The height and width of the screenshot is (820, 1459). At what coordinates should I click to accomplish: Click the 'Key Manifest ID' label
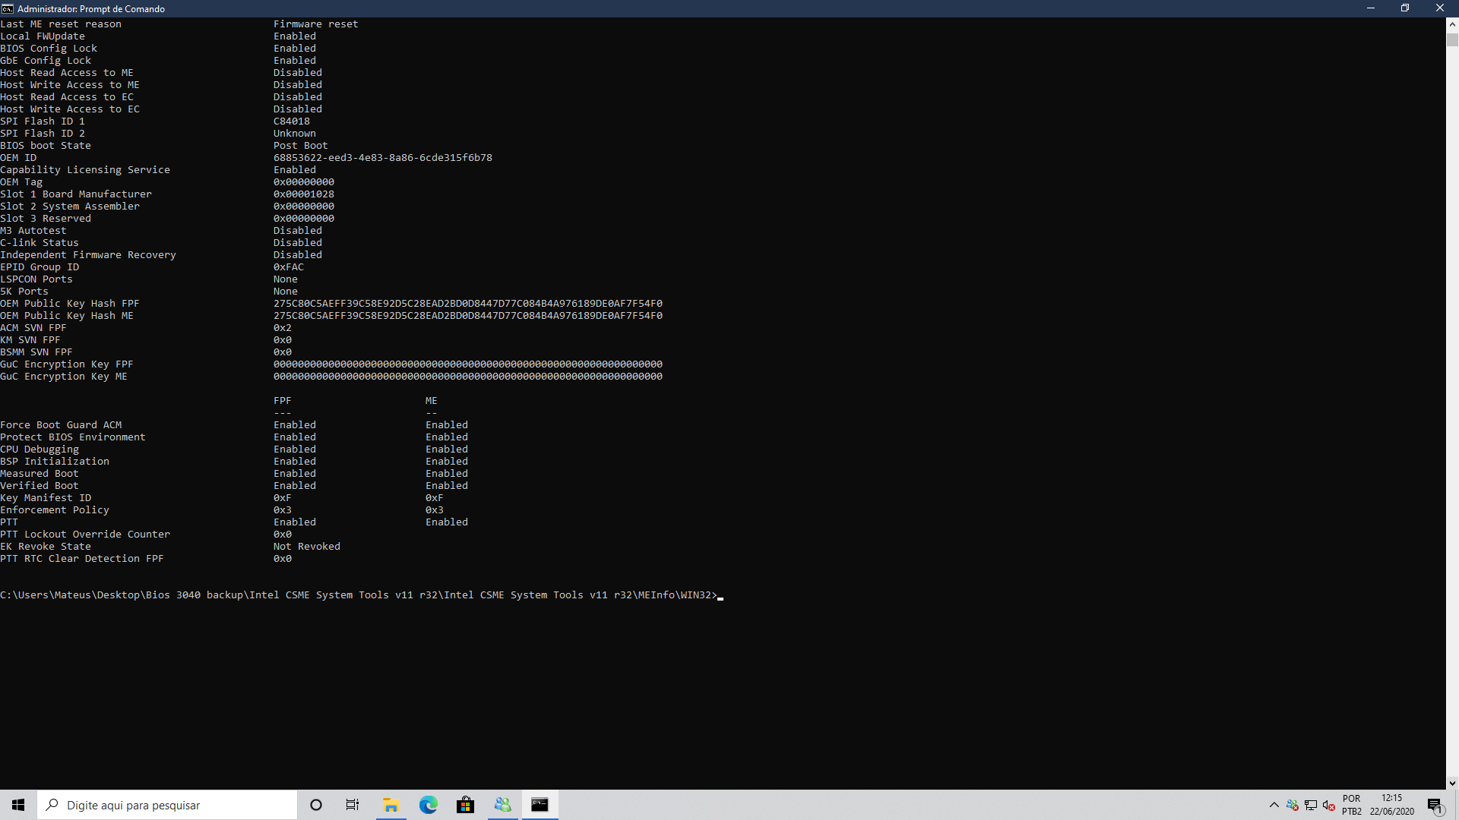[x=46, y=498]
